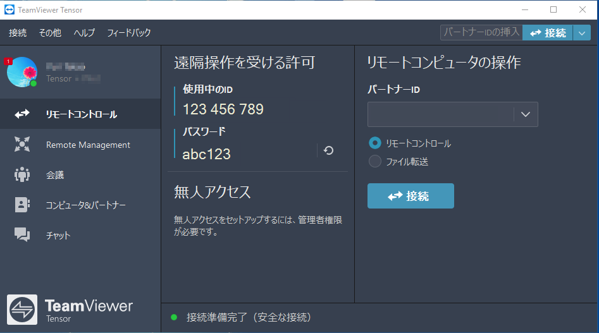The height and width of the screenshot is (333, 599).
Task: Click the ID value 123 456 789
Action: pos(223,109)
